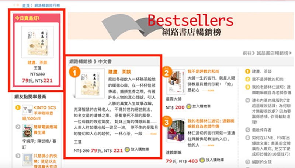295x168 pixels.
Task: Click the orange number 2 rank badge
Action: coord(167,72)
